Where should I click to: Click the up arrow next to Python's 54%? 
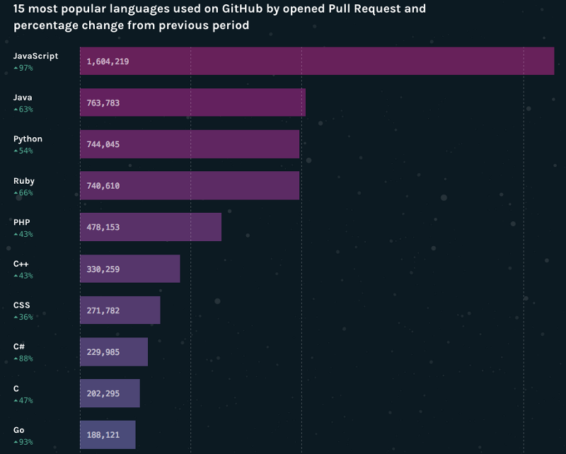click(x=16, y=151)
